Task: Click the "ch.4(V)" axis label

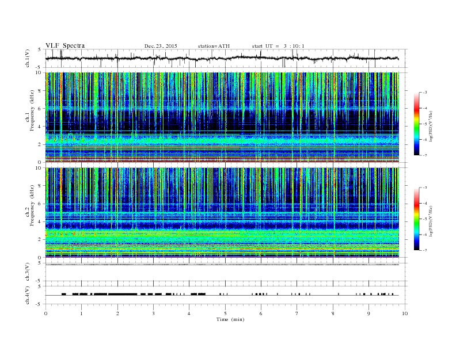Action: click(28, 295)
